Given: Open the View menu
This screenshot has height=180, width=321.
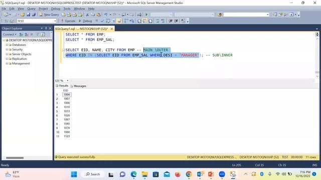Looking at the screenshot, I should [x=21, y=8].
